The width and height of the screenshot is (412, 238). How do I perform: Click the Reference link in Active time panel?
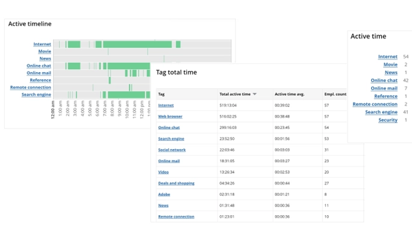click(385, 96)
